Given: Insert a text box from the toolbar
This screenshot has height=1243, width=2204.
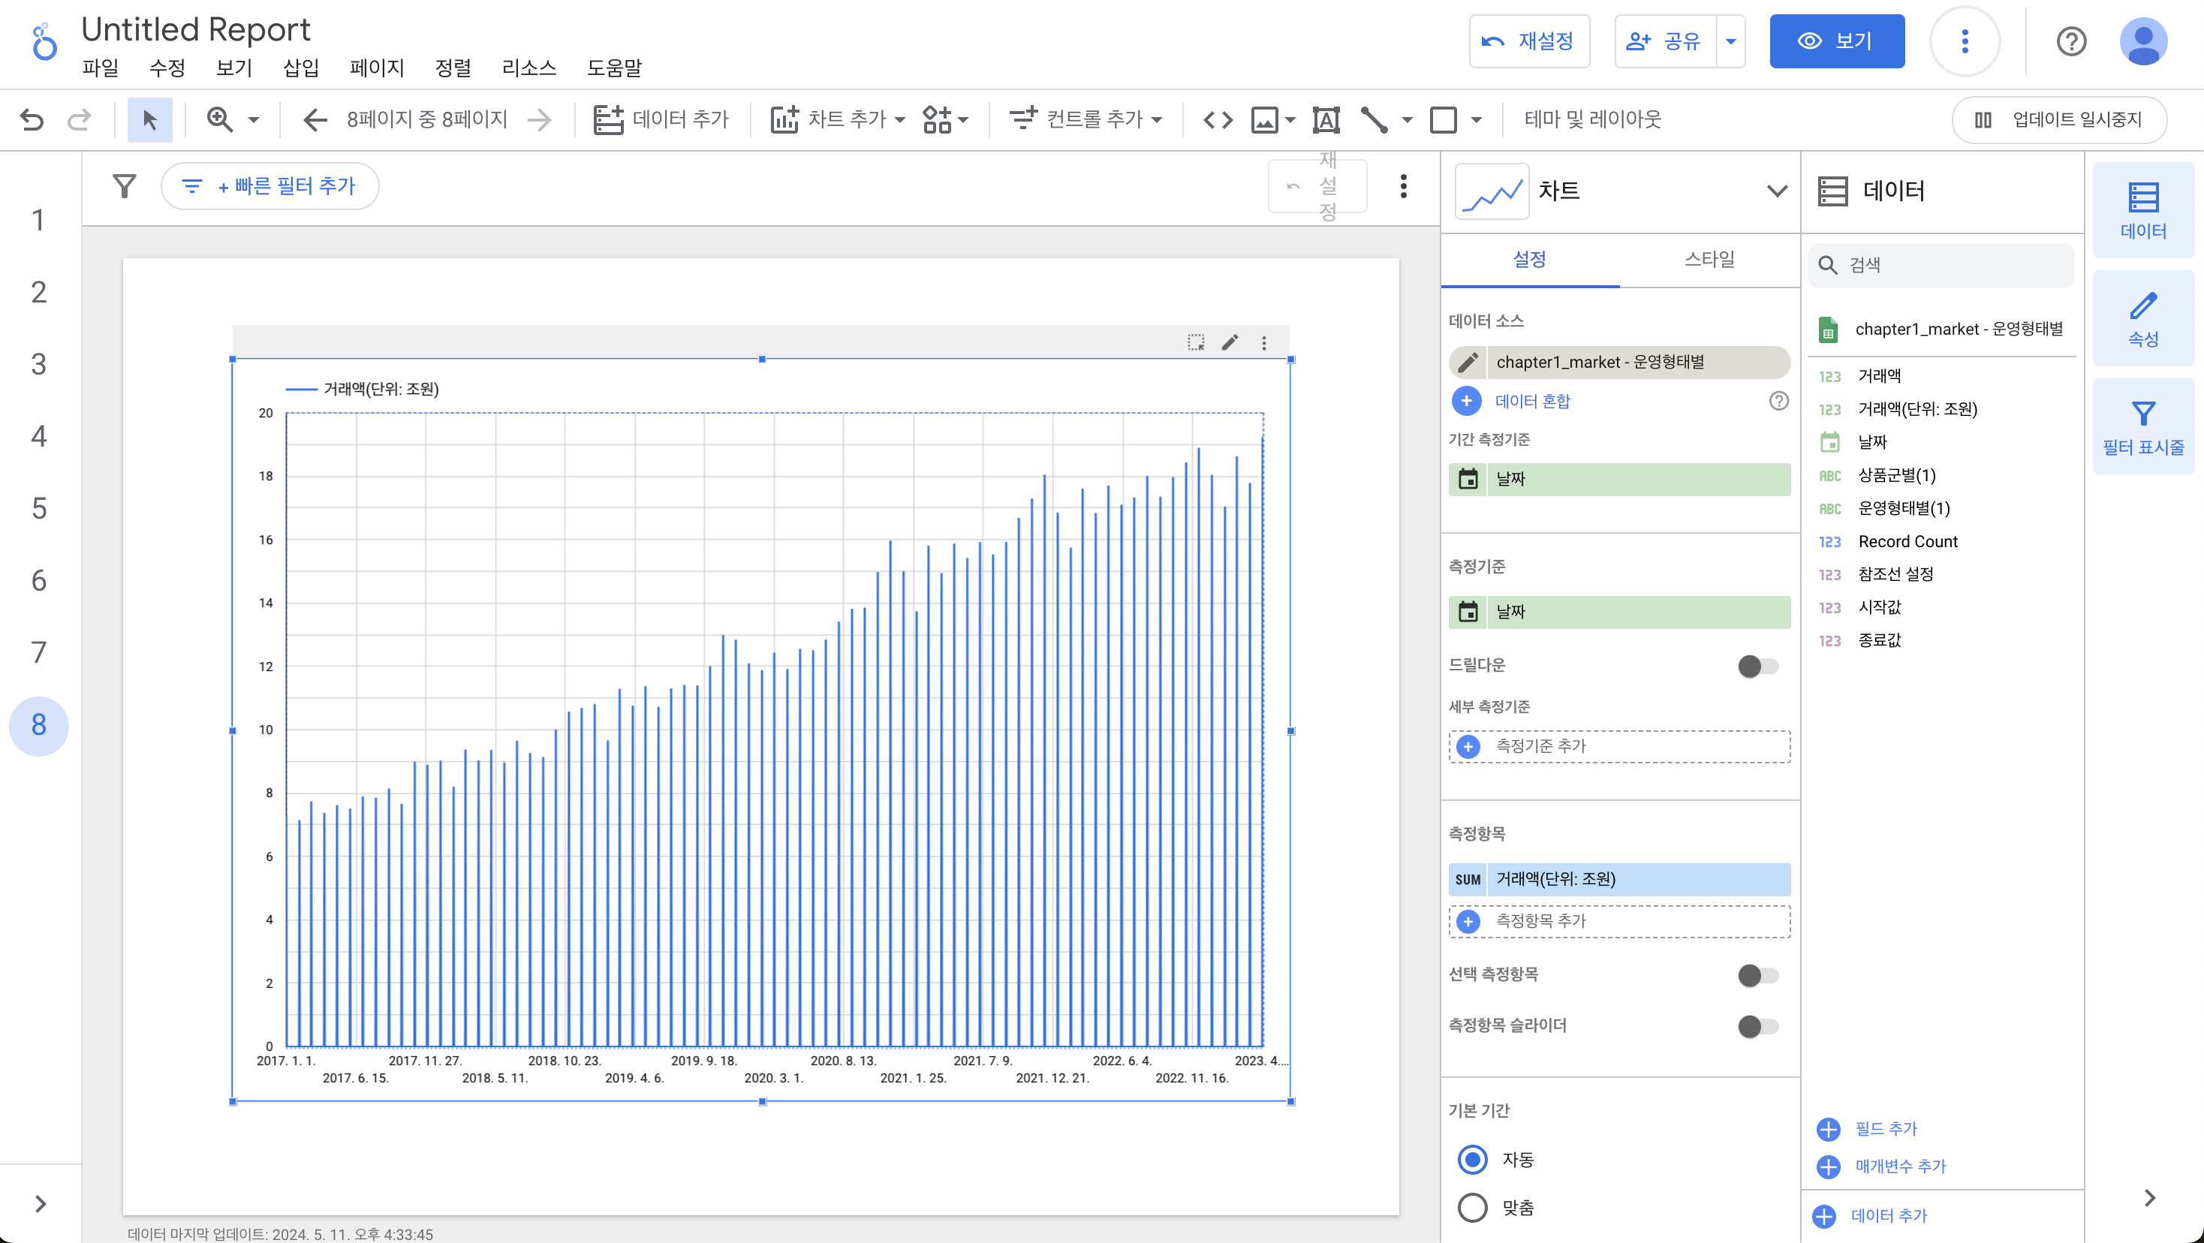Looking at the screenshot, I should point(1325,120).
